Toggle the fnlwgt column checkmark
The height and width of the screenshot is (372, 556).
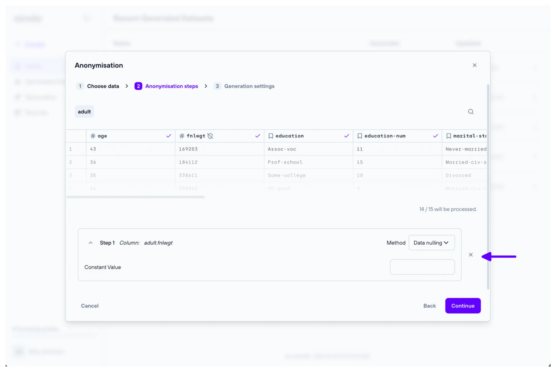coord(257,136)
